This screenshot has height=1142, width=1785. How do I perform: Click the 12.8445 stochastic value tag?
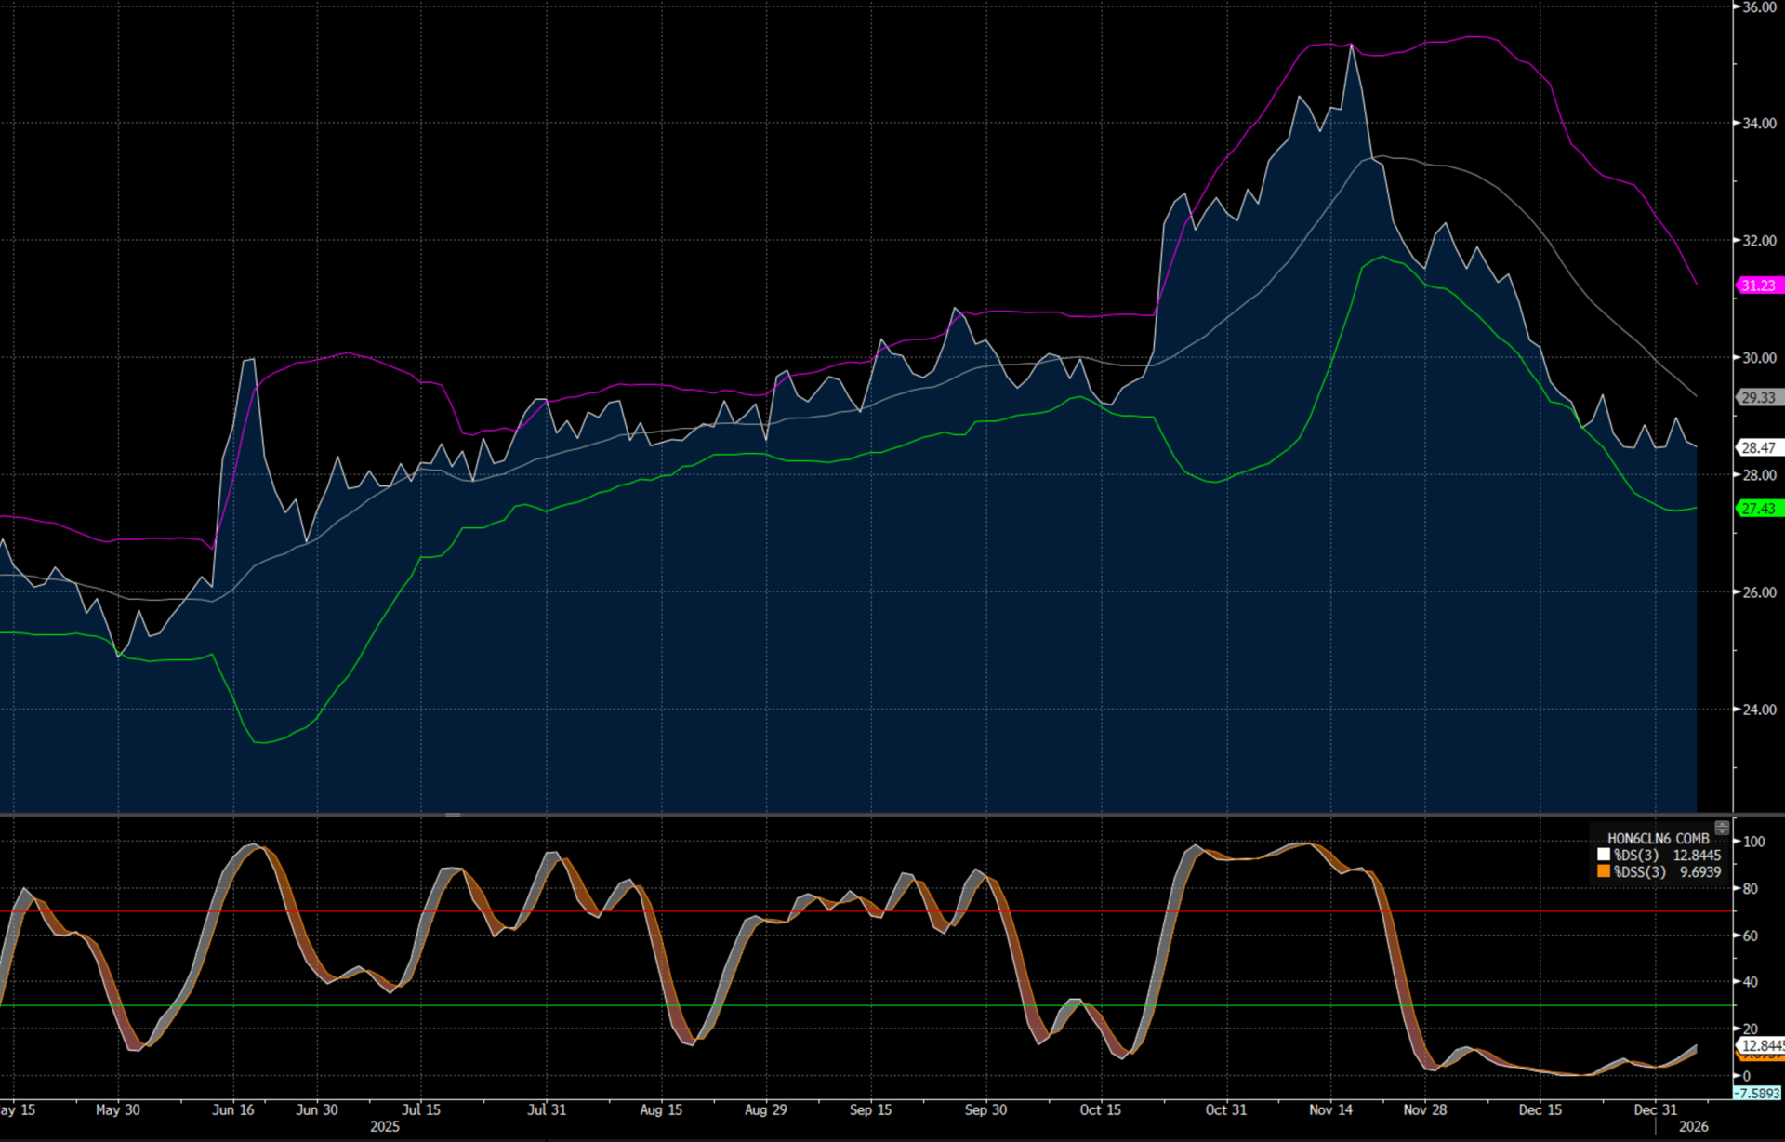point(1762,1045)
